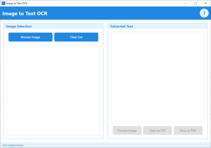The image size is (211, 148).
Task: Minimize the Image to Text OCR window
Action: pyautogui.click(x=185, y=3)
